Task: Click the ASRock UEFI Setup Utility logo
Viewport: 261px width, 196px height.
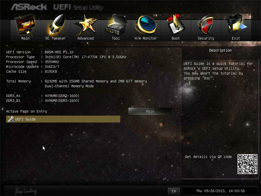Action: coord(57,7)
